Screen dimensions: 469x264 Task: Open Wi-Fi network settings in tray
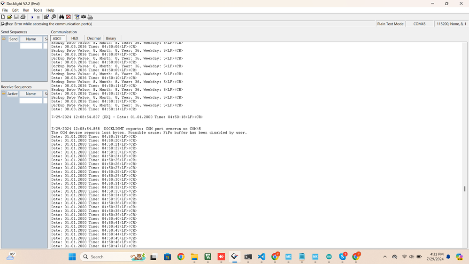coord(404,257)
